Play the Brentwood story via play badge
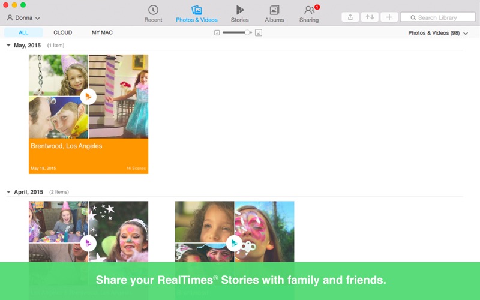This screenshot has width=480, height=300. (x=88, y=97)
